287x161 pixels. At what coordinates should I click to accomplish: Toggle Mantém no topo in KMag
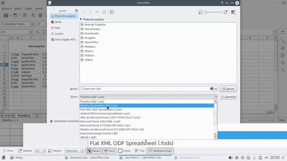[x=160, y=151]
